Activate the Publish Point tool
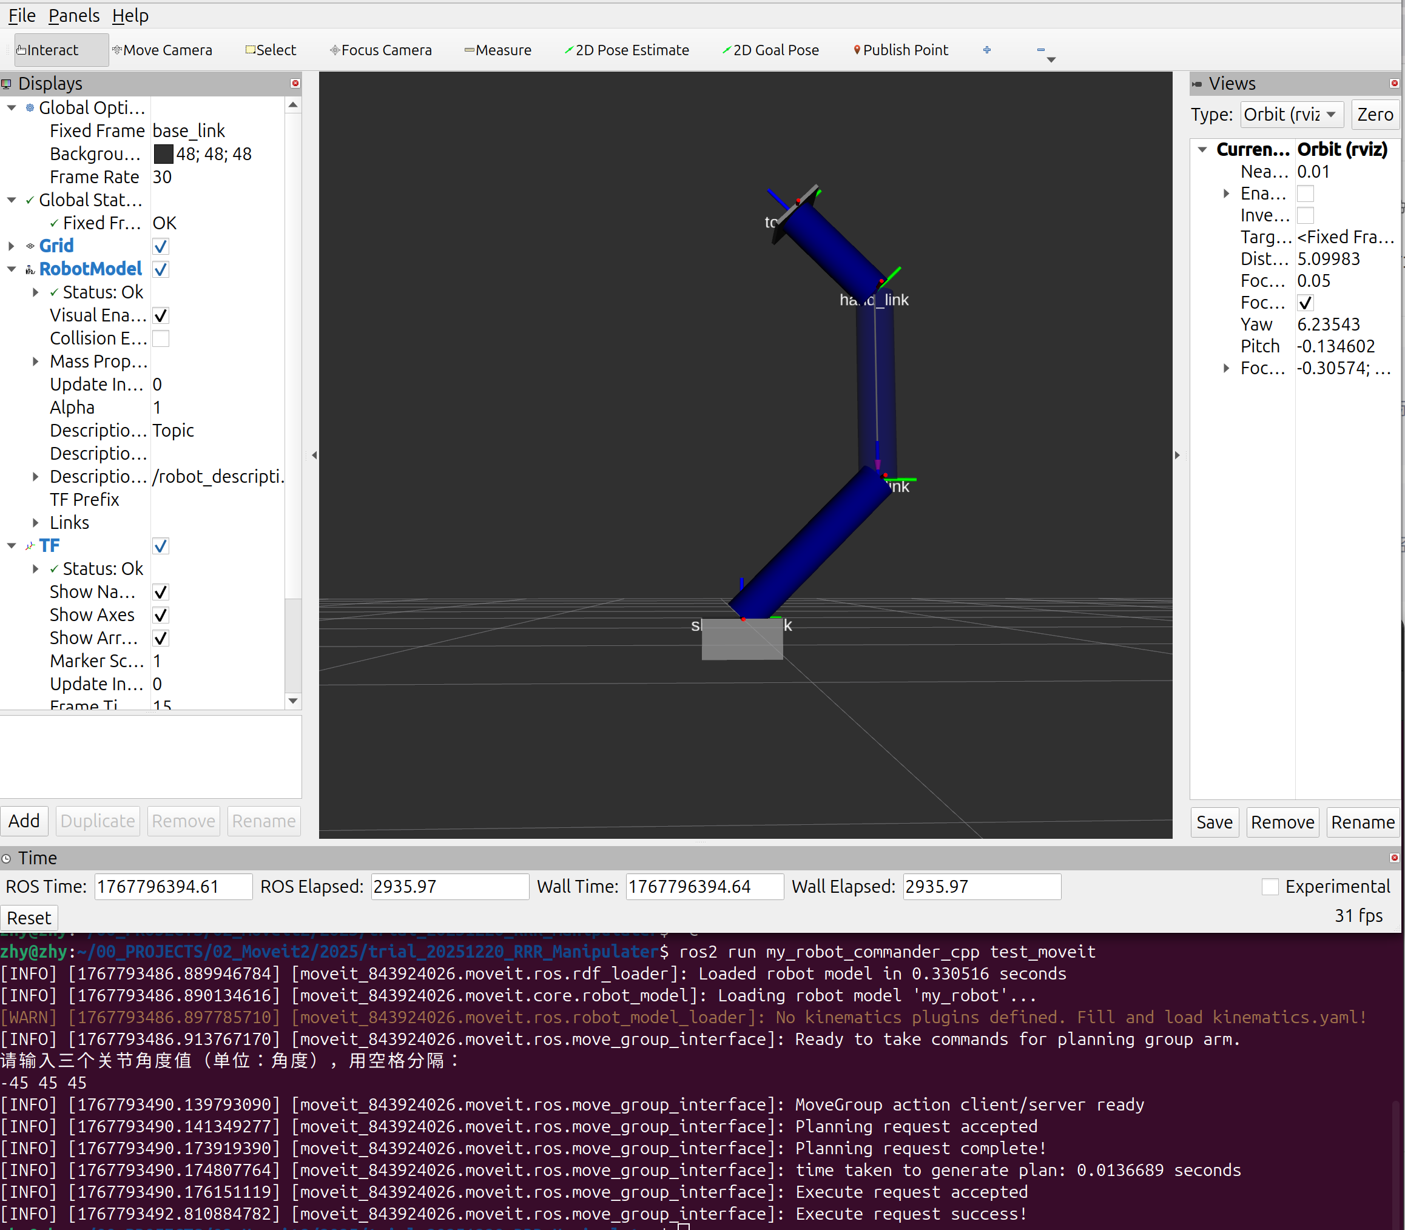Screen dimensions: 1405x1230 tap(900, 50)
